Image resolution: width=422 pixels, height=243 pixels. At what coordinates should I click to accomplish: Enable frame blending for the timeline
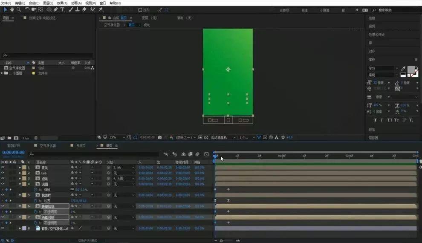191,154
